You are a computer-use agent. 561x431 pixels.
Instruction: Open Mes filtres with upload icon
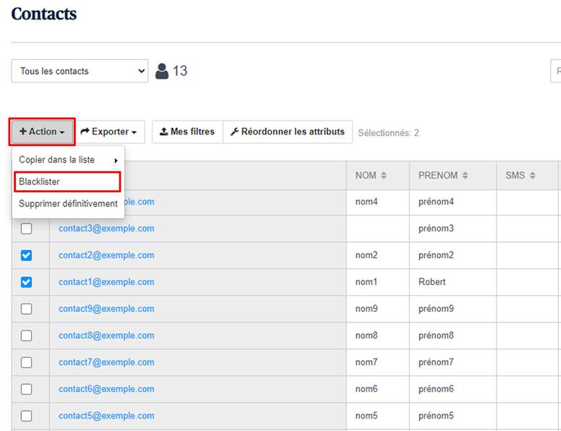tap(187, 132)
